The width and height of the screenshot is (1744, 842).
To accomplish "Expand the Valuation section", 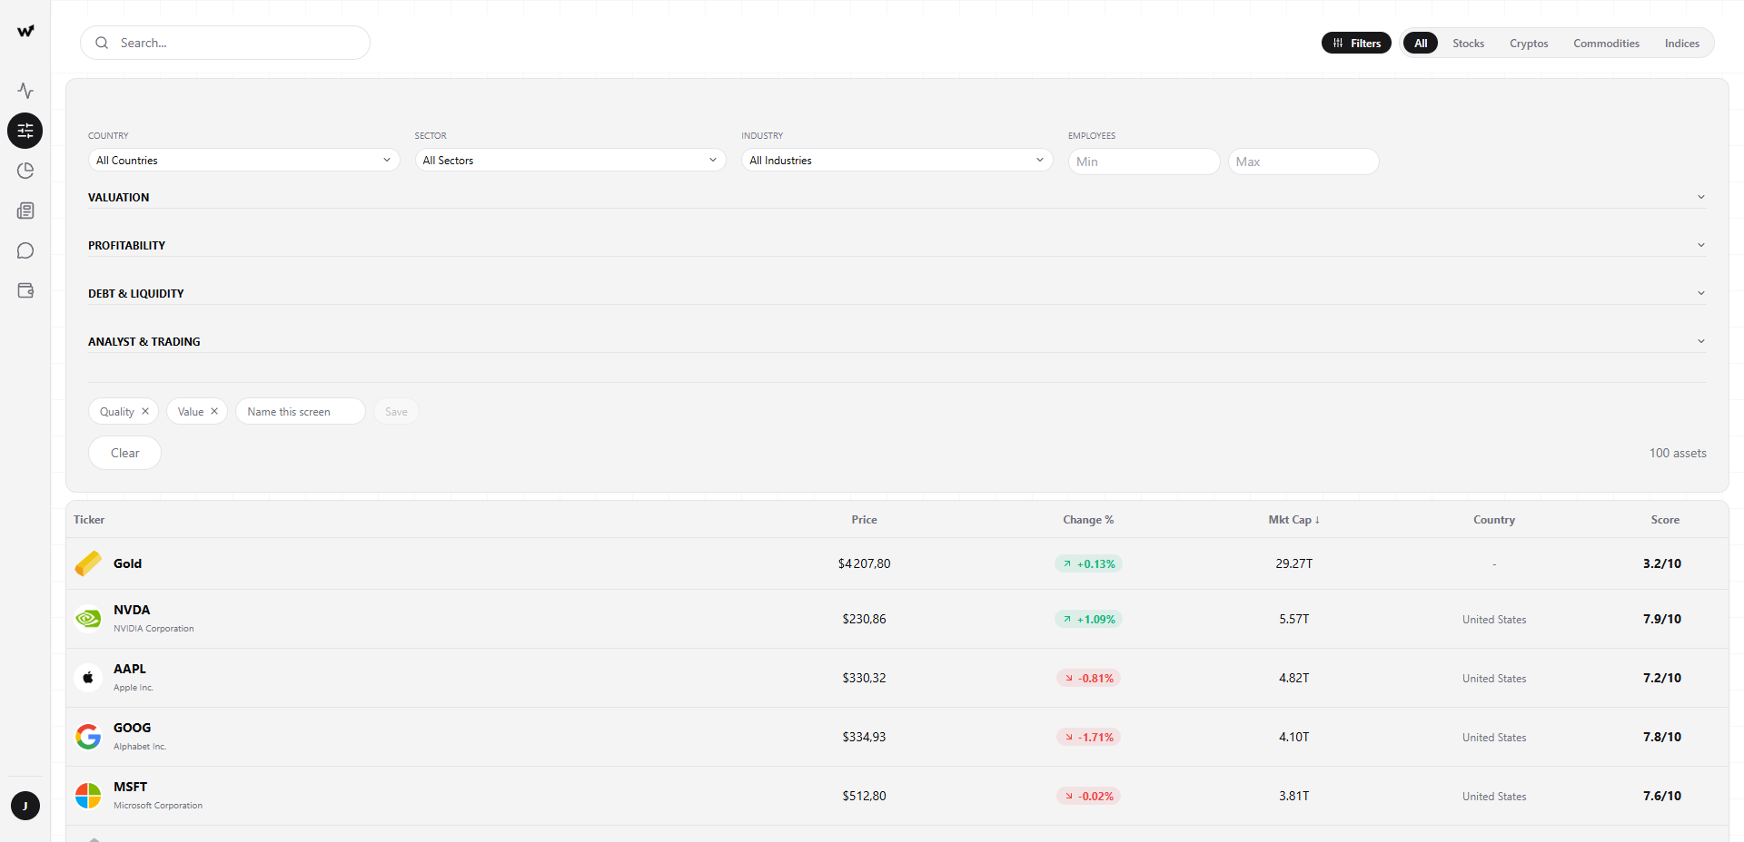I will (x=897, y=197).
